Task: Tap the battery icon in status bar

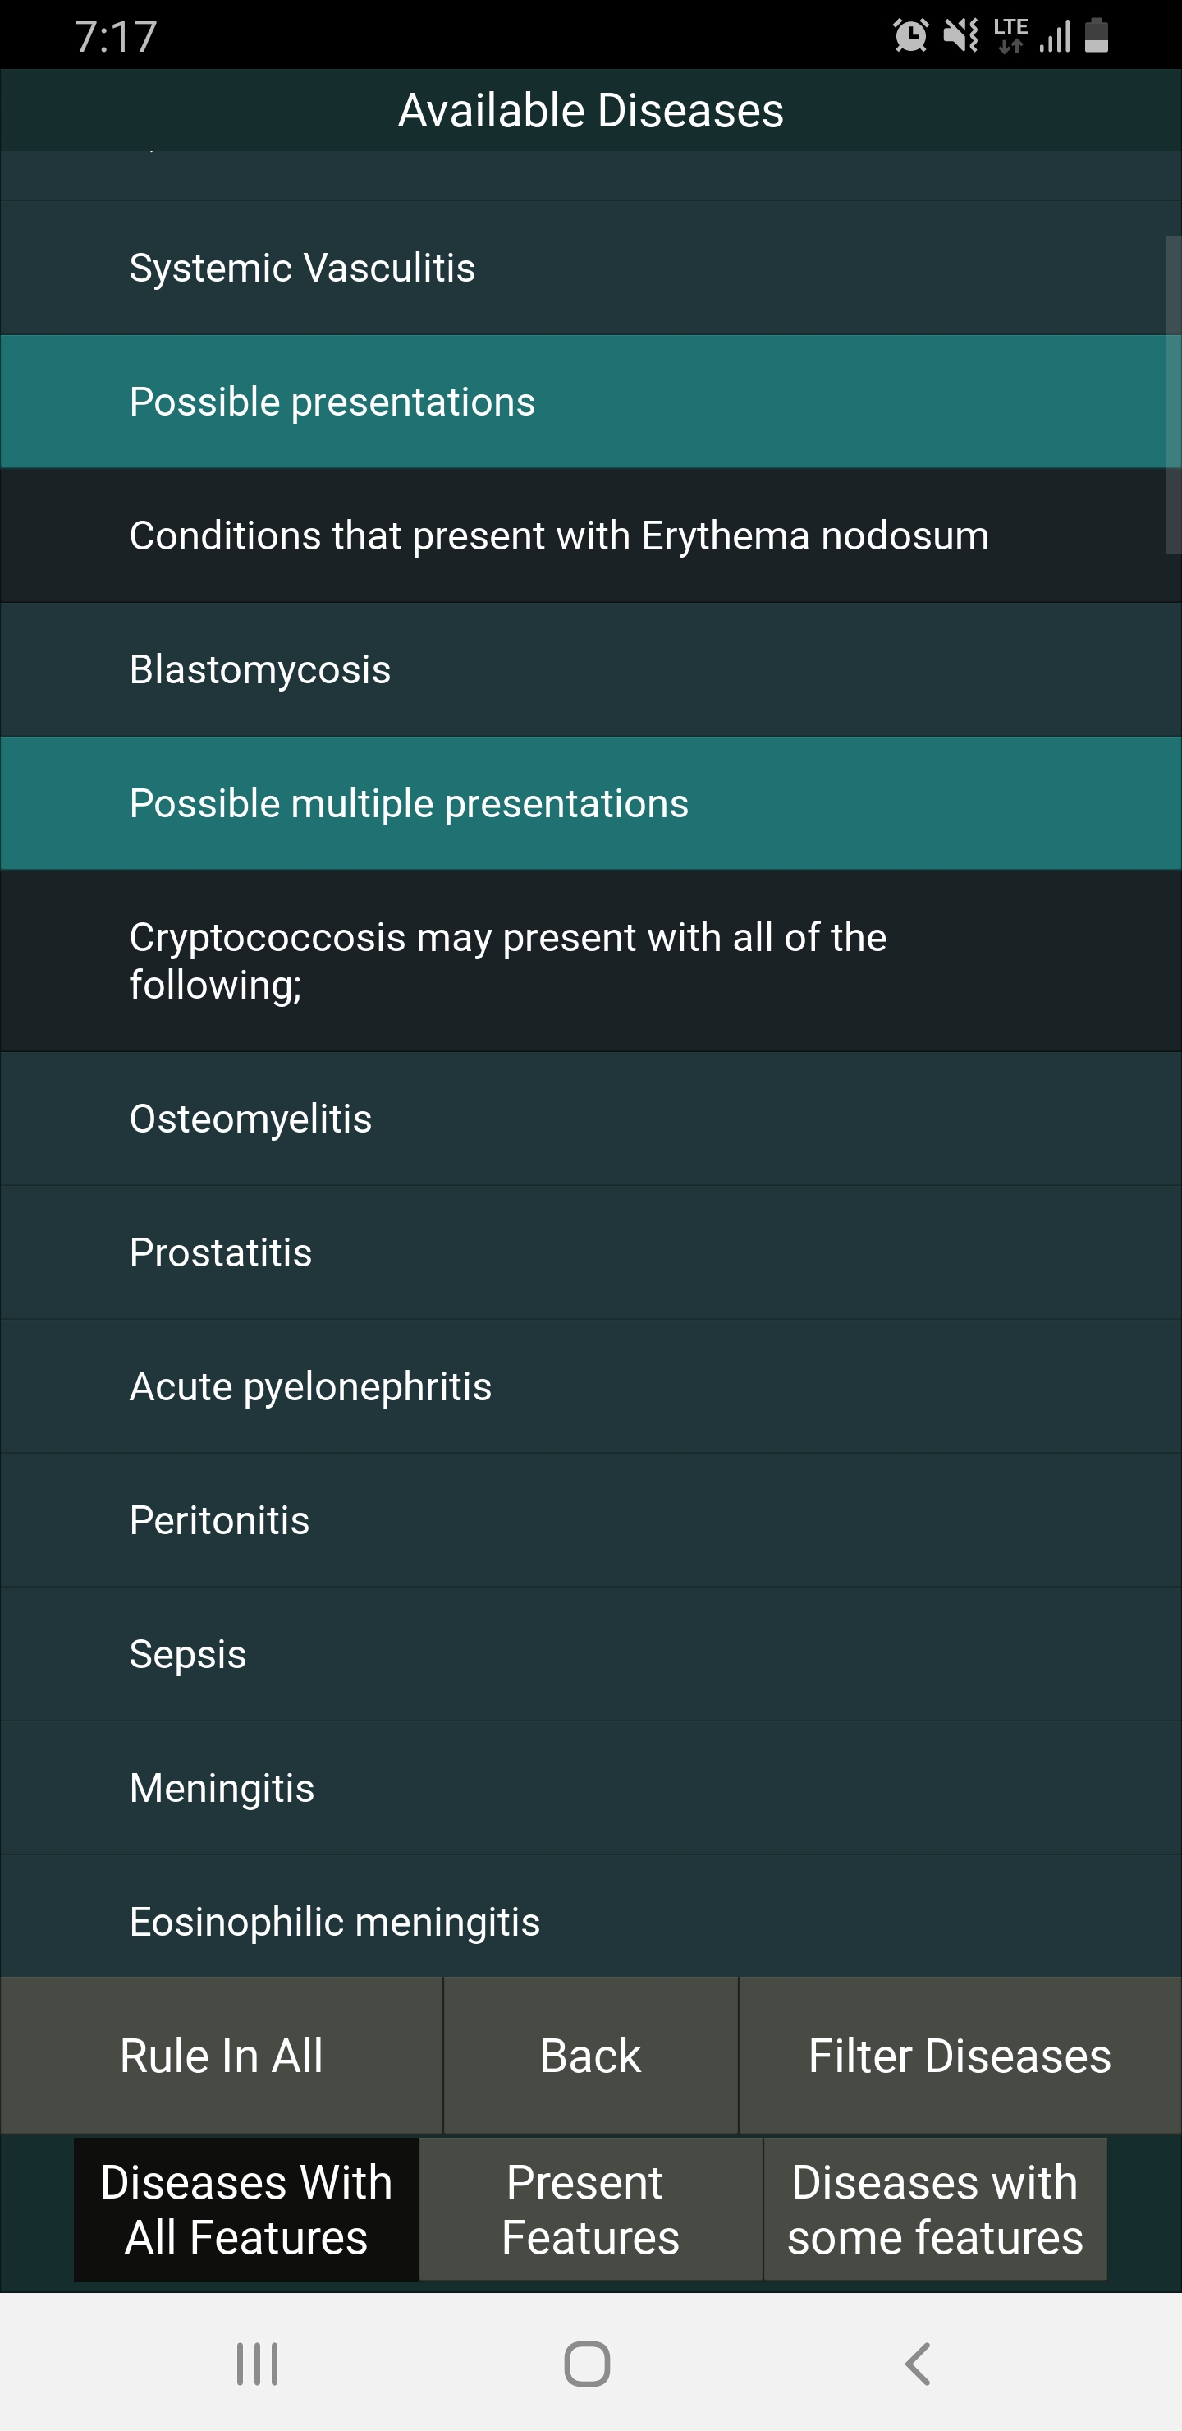Action: (1096, 36)
